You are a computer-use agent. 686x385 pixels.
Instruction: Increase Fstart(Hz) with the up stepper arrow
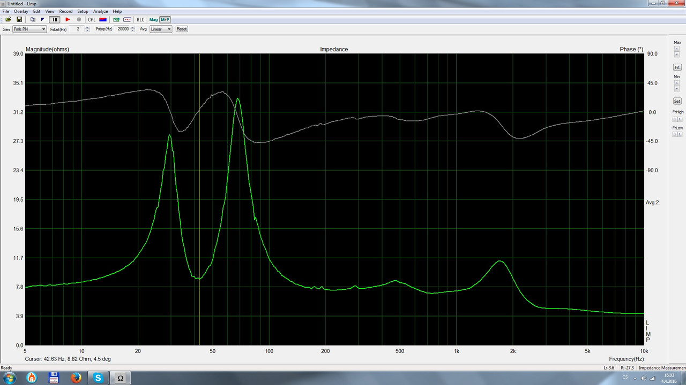(x=87, y=27)
